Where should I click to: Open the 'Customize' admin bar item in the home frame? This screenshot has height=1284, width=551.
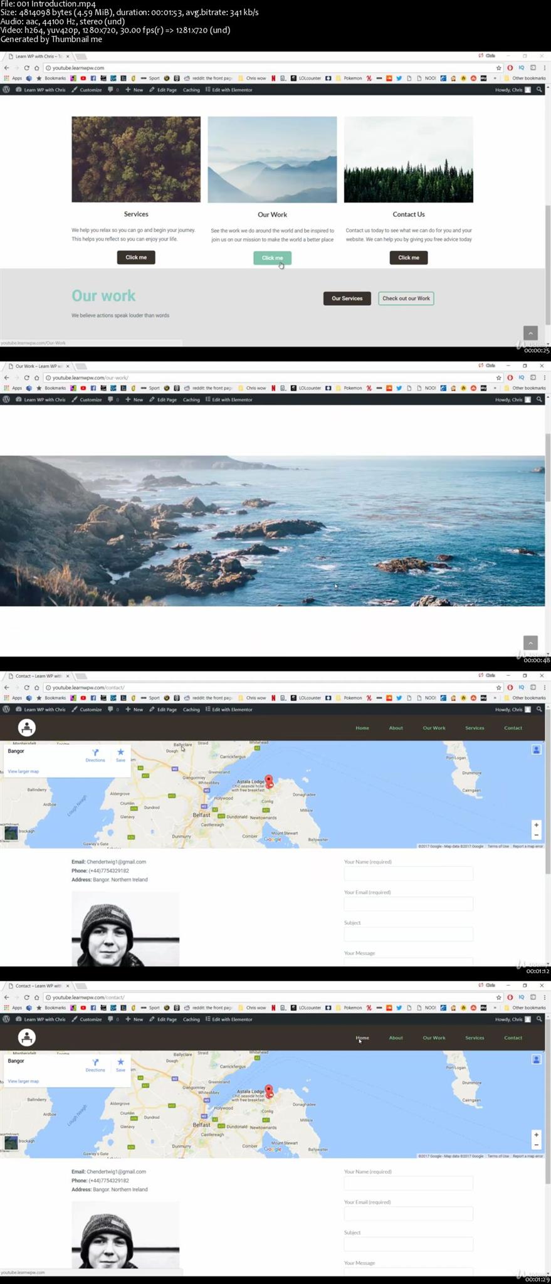pyautogui.click(x=87, y=90)
